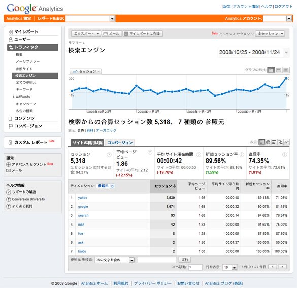This screenshot has height=288, width=297.
Task: Open the レポートの解説 help link
Action: tap(24, 192)
